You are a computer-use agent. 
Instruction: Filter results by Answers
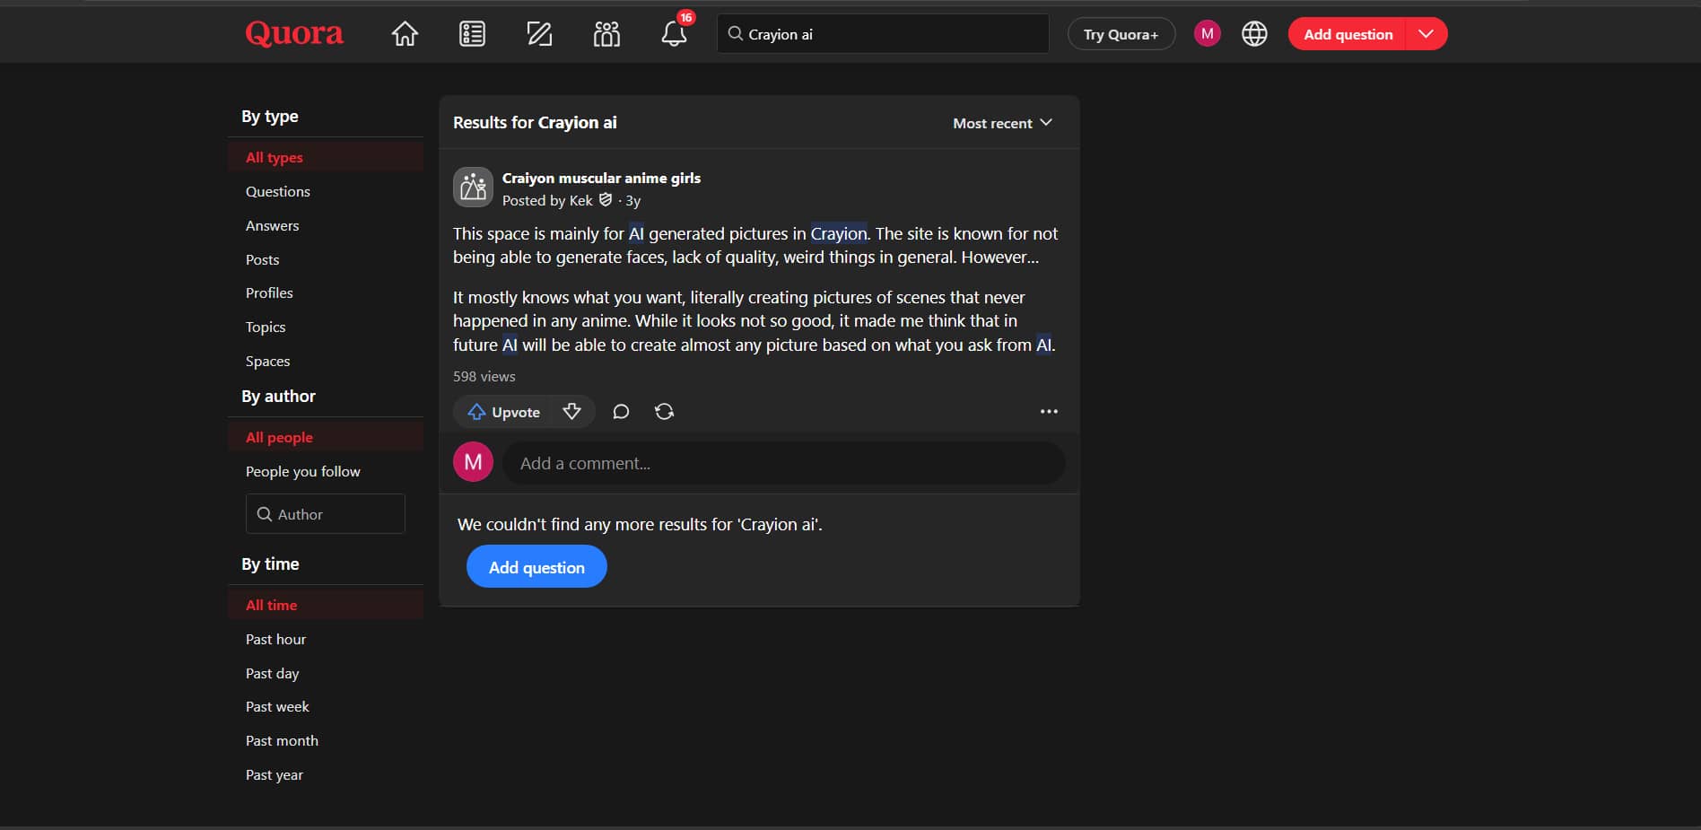click(273, 225)
